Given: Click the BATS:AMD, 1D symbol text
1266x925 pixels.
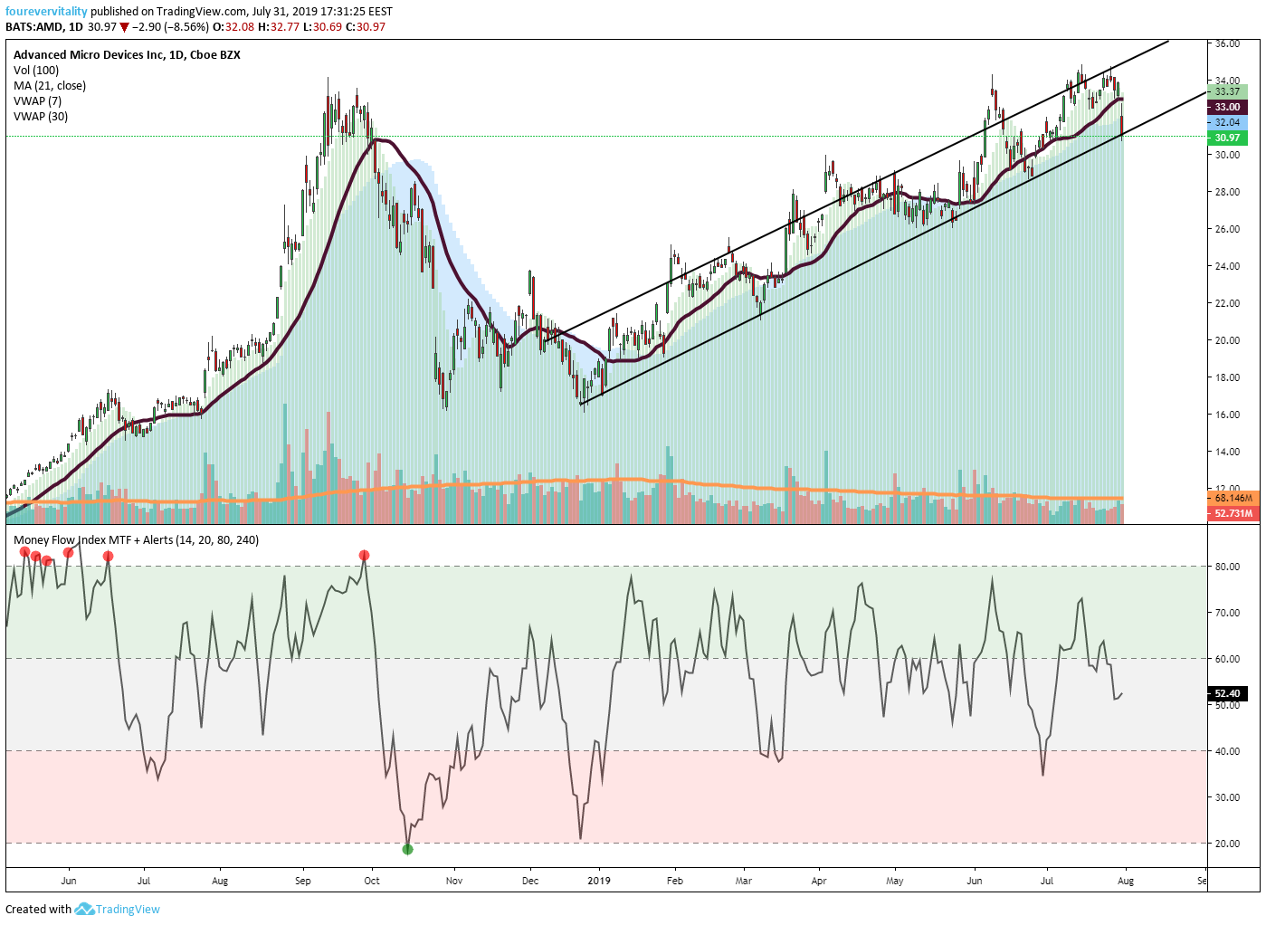Looking at the screenshot, I should (x=44, y=27).
